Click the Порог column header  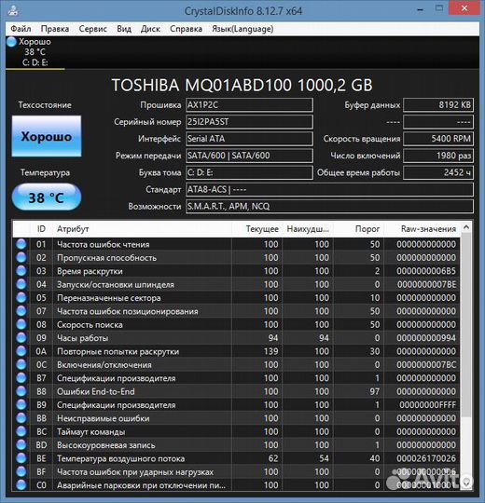(359, 229)
